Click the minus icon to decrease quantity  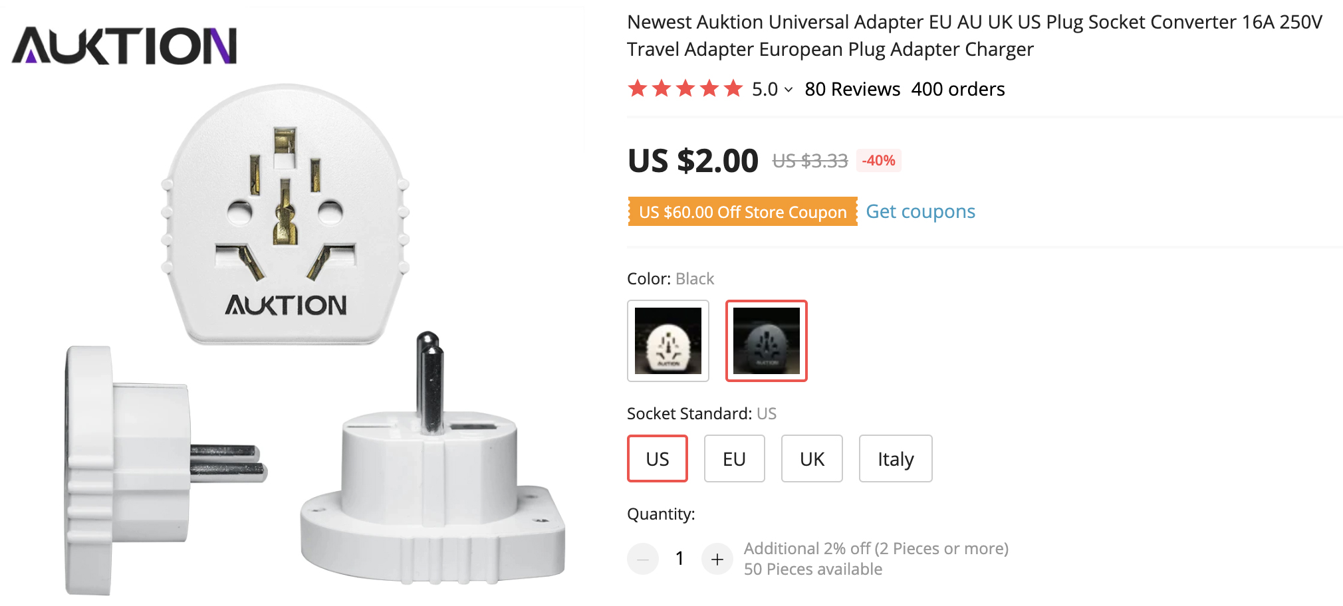(642, 559)
